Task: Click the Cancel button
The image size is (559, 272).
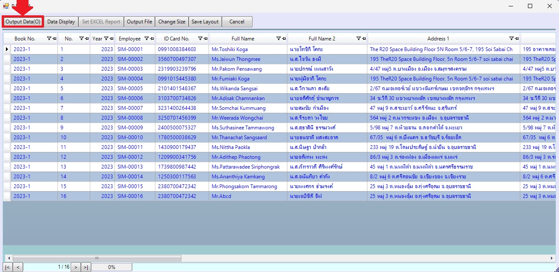Action: (x=237, y=22)
